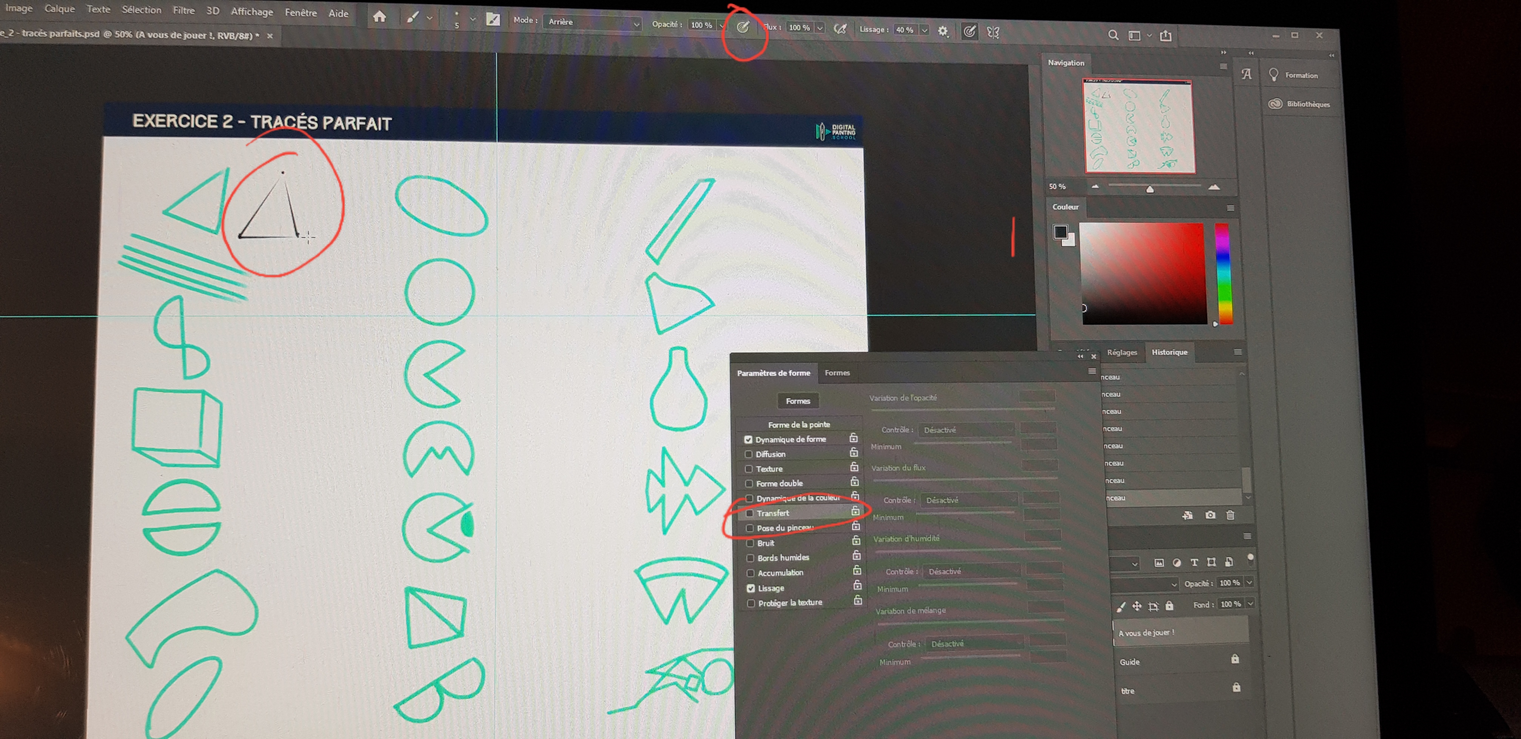This screenshot has height=739, width=1521.
Task: Switch to the Réglages tab
Action: (x=1122, y=353)
